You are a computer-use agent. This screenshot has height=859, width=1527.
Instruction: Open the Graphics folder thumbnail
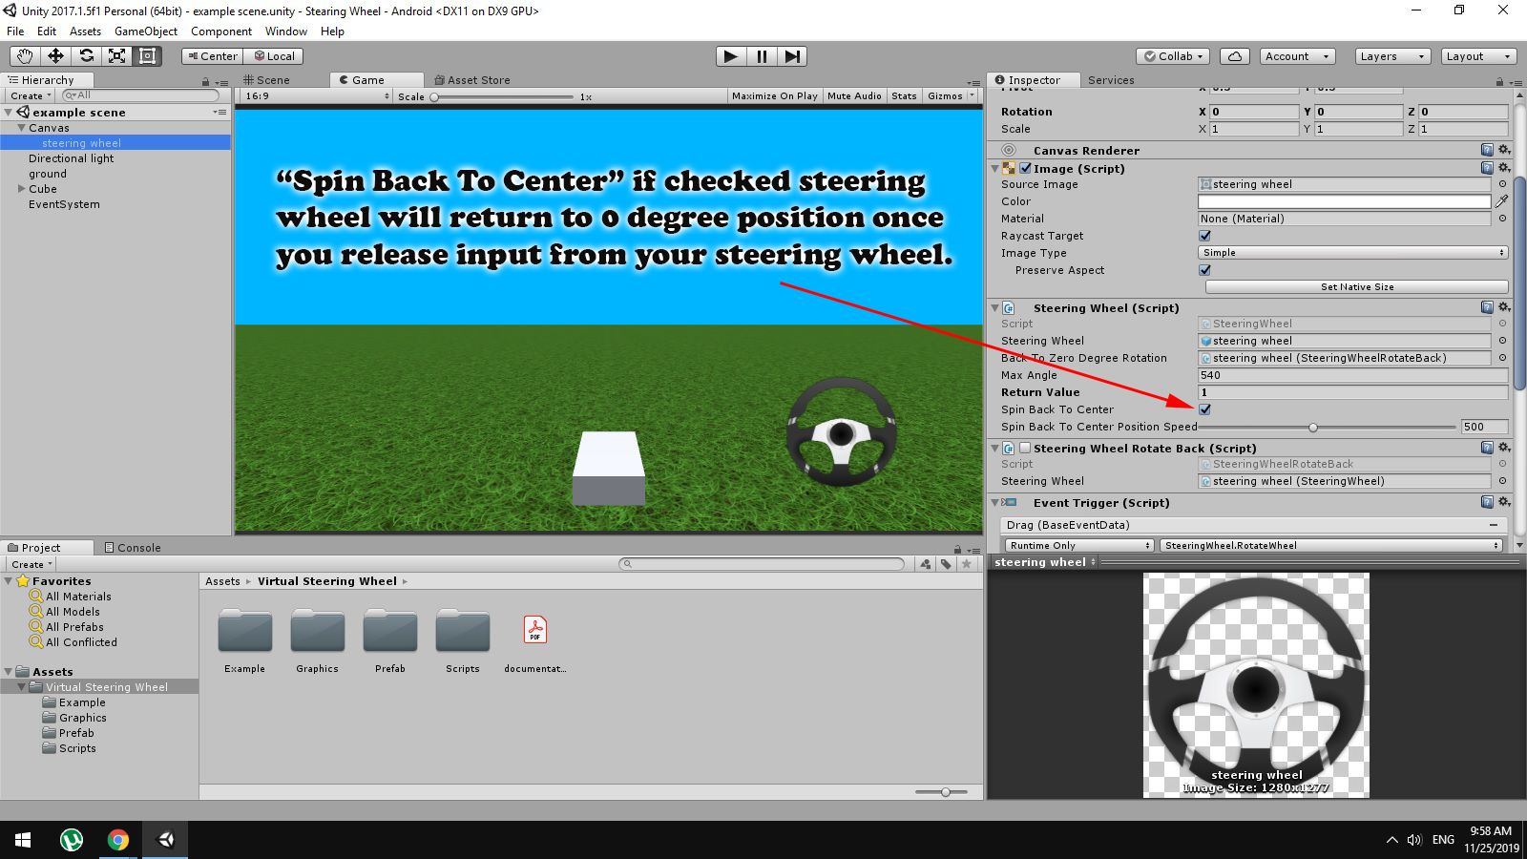318,631
